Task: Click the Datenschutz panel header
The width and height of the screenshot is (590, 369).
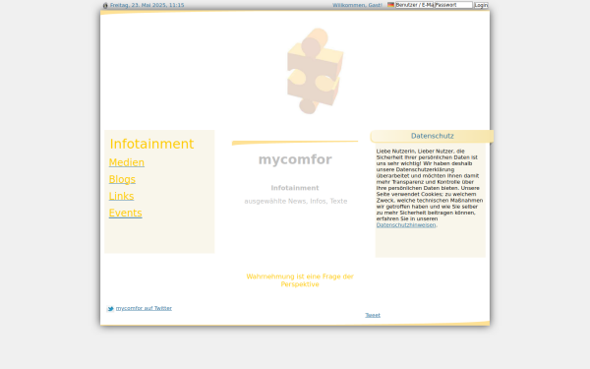Action: tap(432, 136)
